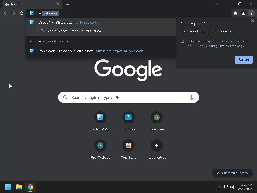Click the search magnifier in Google box
This screenshot has height=193, width=257.
coord(65,97)
